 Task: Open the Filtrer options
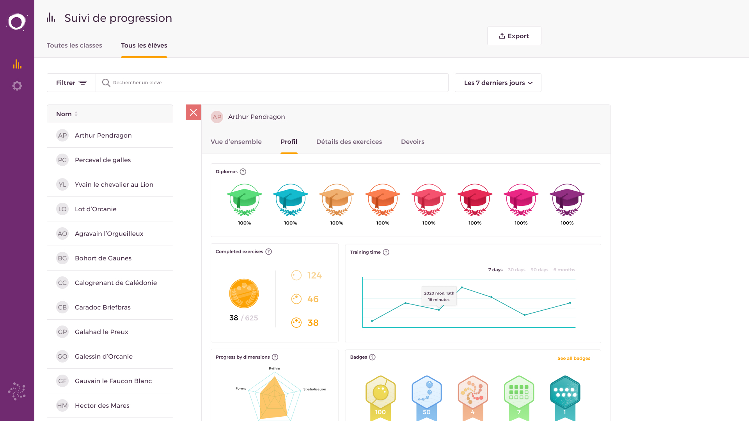71,83
